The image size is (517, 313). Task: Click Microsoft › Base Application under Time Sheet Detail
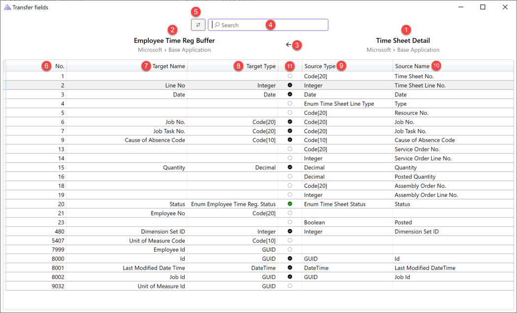(403, 50)
